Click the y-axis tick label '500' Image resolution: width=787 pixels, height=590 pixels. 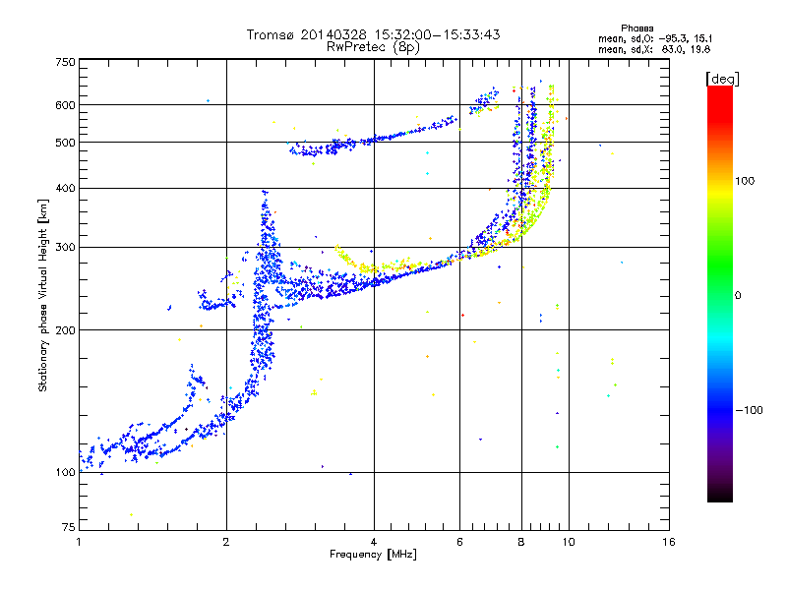65,143
